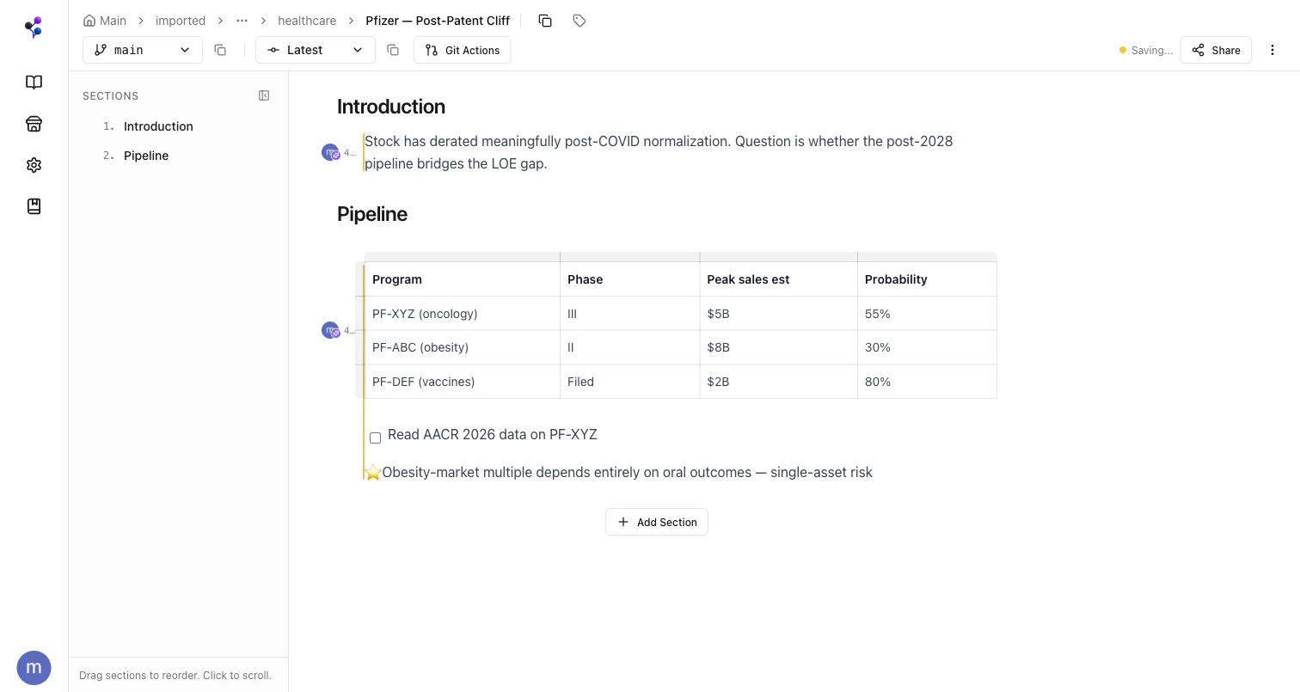The image size is (1300, 692).
Task: Click the 'Stock has derated' paragraph
Action: pyautogui.click(x=659, y=152)
